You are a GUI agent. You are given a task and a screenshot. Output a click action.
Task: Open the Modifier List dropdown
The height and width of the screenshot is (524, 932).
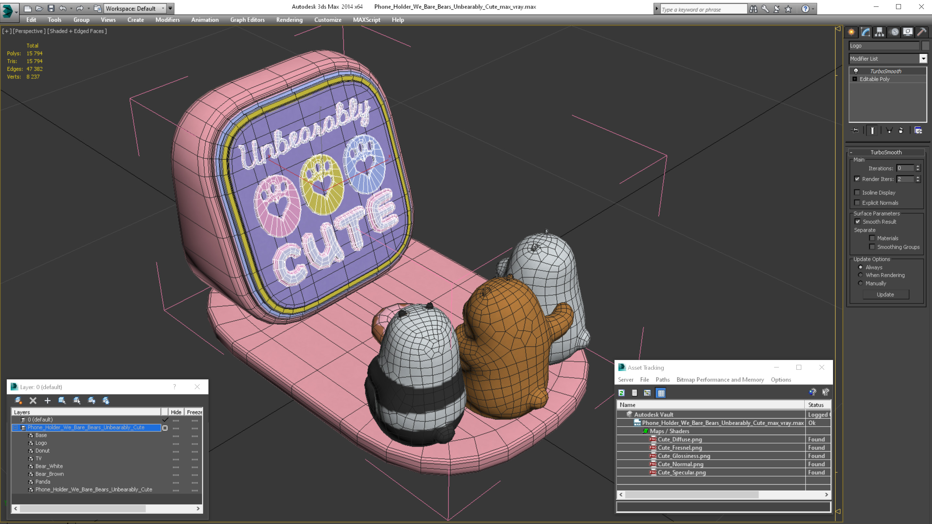click(923, 59)
